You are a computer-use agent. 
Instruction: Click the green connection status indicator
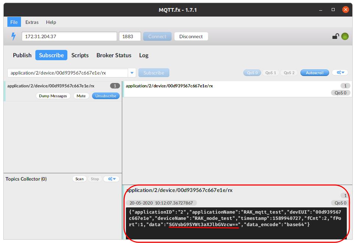[x=344, y=36]
